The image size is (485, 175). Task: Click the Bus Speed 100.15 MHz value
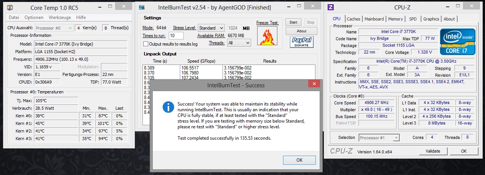point(376,117)
